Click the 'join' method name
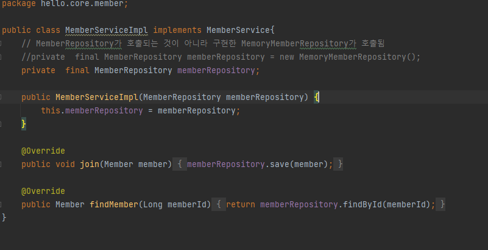Screen dimensions: 488x250 (90, 164)
